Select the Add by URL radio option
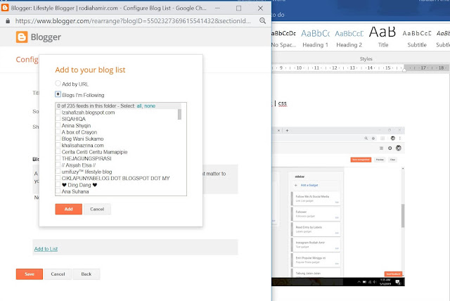Screen dimensions: 450x301 tap(58, 84)
